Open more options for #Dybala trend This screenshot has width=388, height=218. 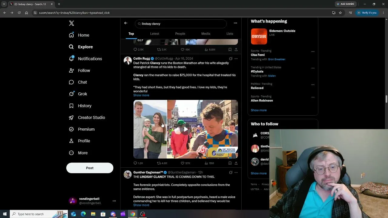[313, 68]
